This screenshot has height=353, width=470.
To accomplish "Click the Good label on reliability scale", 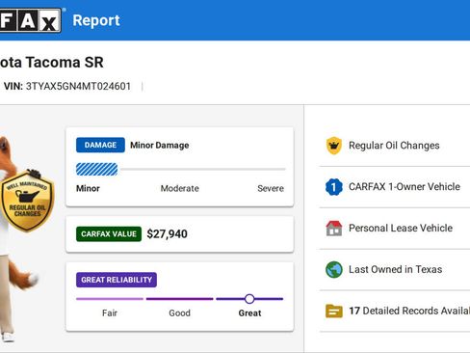I will pyautogui.click(x=180, y=313).
